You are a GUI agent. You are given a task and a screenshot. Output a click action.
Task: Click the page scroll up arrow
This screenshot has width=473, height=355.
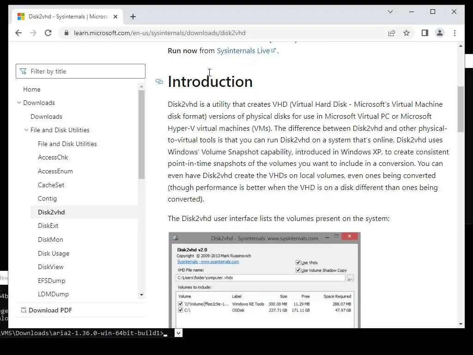coord(461,46)
